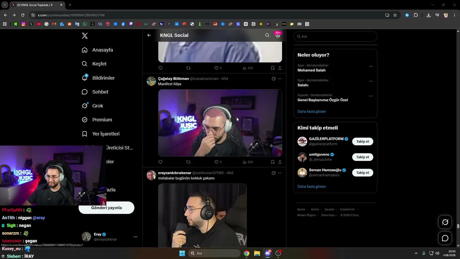460x259 pixels.
Task: Open the 'Mohamed Salah' trend
Action: click(x=312, y=70)
